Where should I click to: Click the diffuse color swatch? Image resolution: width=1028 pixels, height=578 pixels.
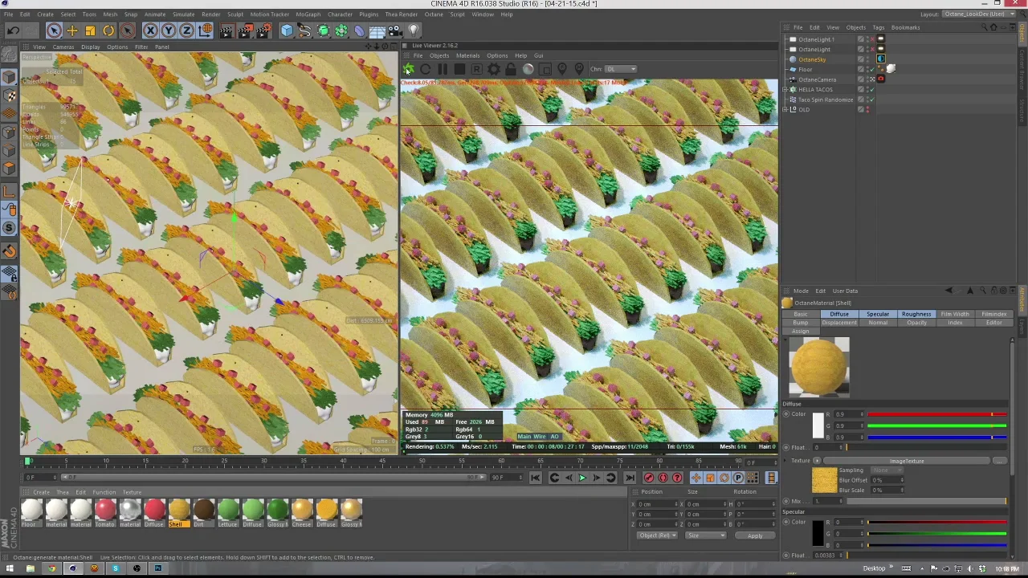pos(818,425)
